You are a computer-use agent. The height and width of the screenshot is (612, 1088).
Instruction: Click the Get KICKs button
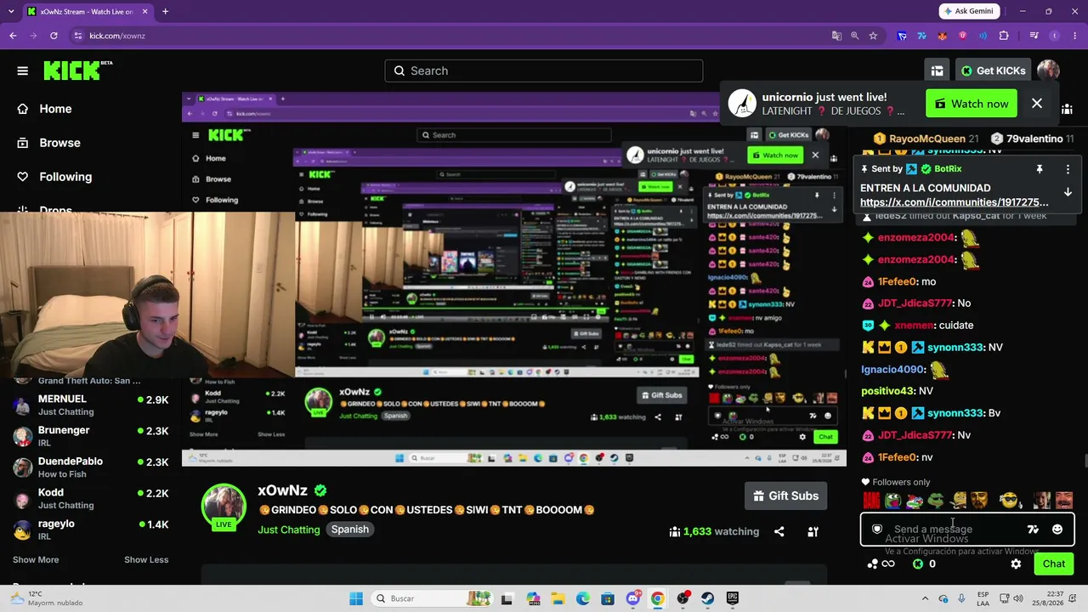pos(992,71)
